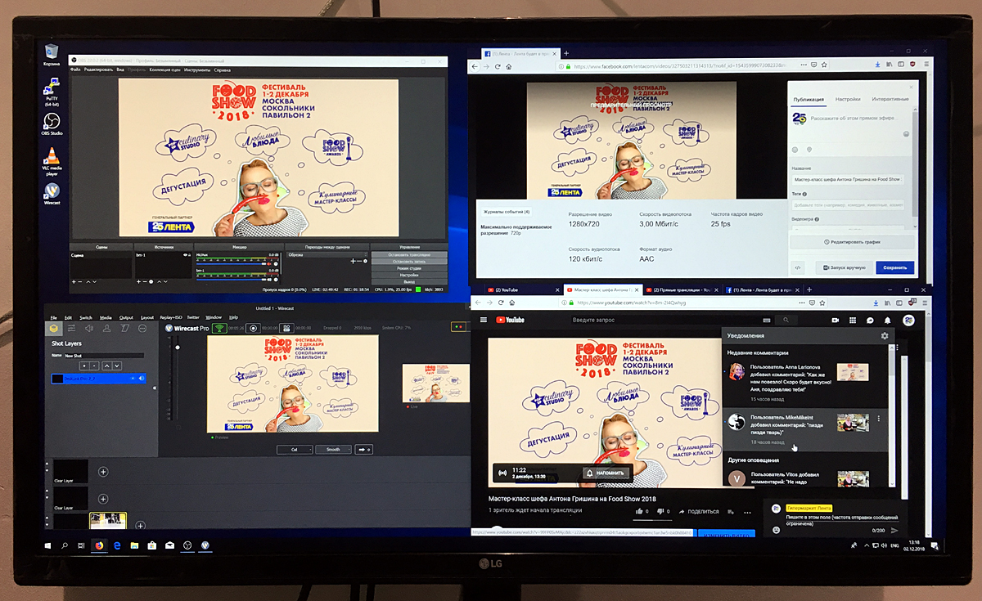Click Редактировать график button on Facebook
This screenshot has width=982, height=601.
[853, 242]
